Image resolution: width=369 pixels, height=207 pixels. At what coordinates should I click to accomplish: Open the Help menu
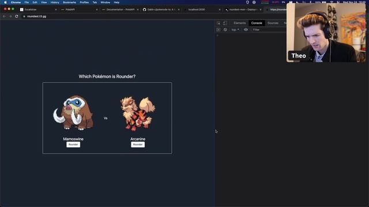coord(116,2)
